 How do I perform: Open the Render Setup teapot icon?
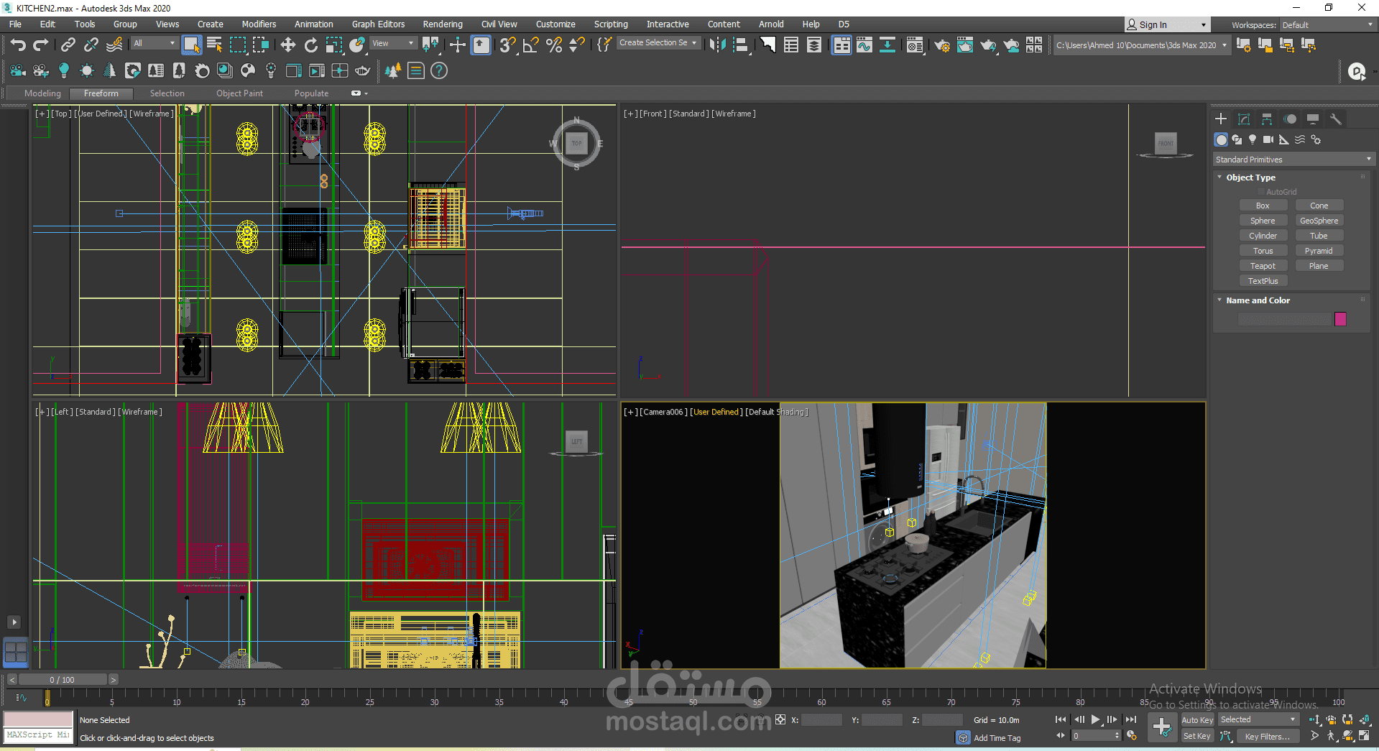click(941, 45)
